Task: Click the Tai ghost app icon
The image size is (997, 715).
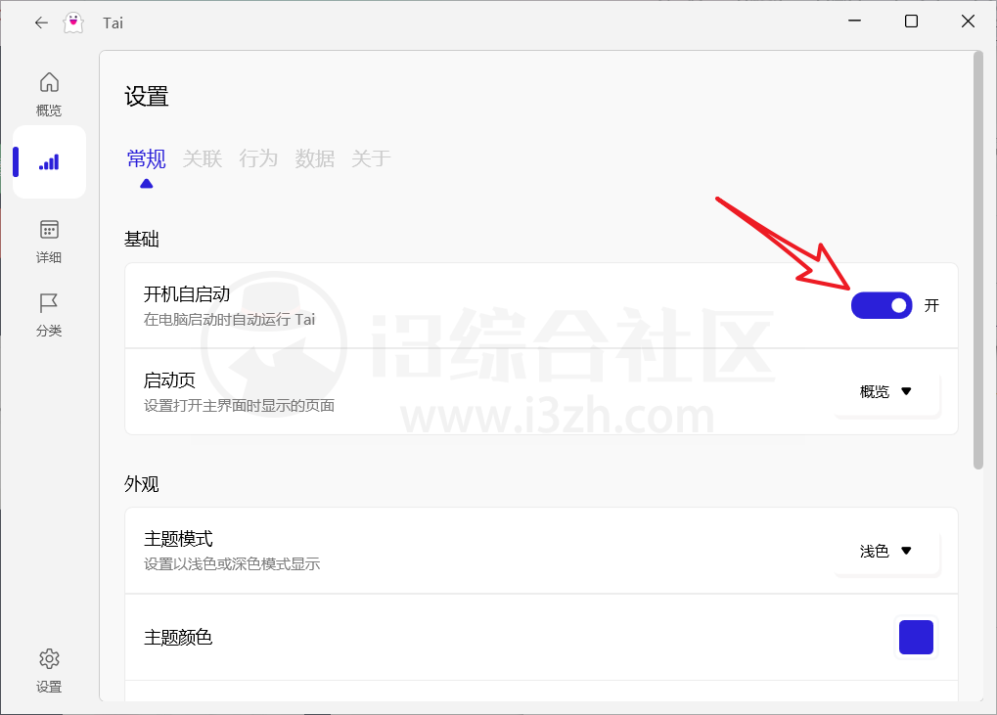Action: point(73,22)
